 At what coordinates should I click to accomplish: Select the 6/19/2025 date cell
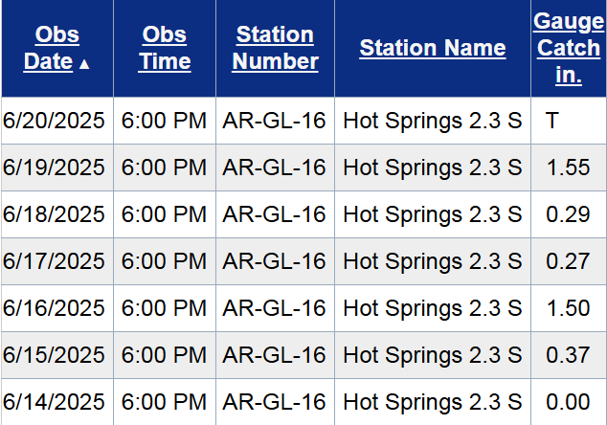54,168
